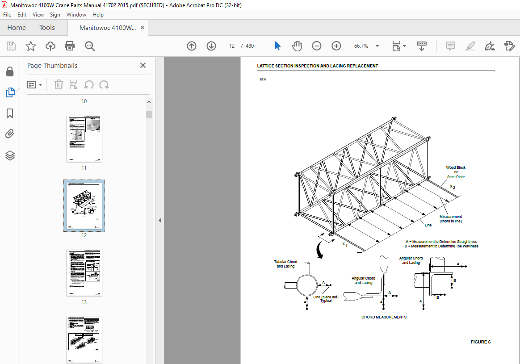Zoom in with plus icon

pos(336,46)
